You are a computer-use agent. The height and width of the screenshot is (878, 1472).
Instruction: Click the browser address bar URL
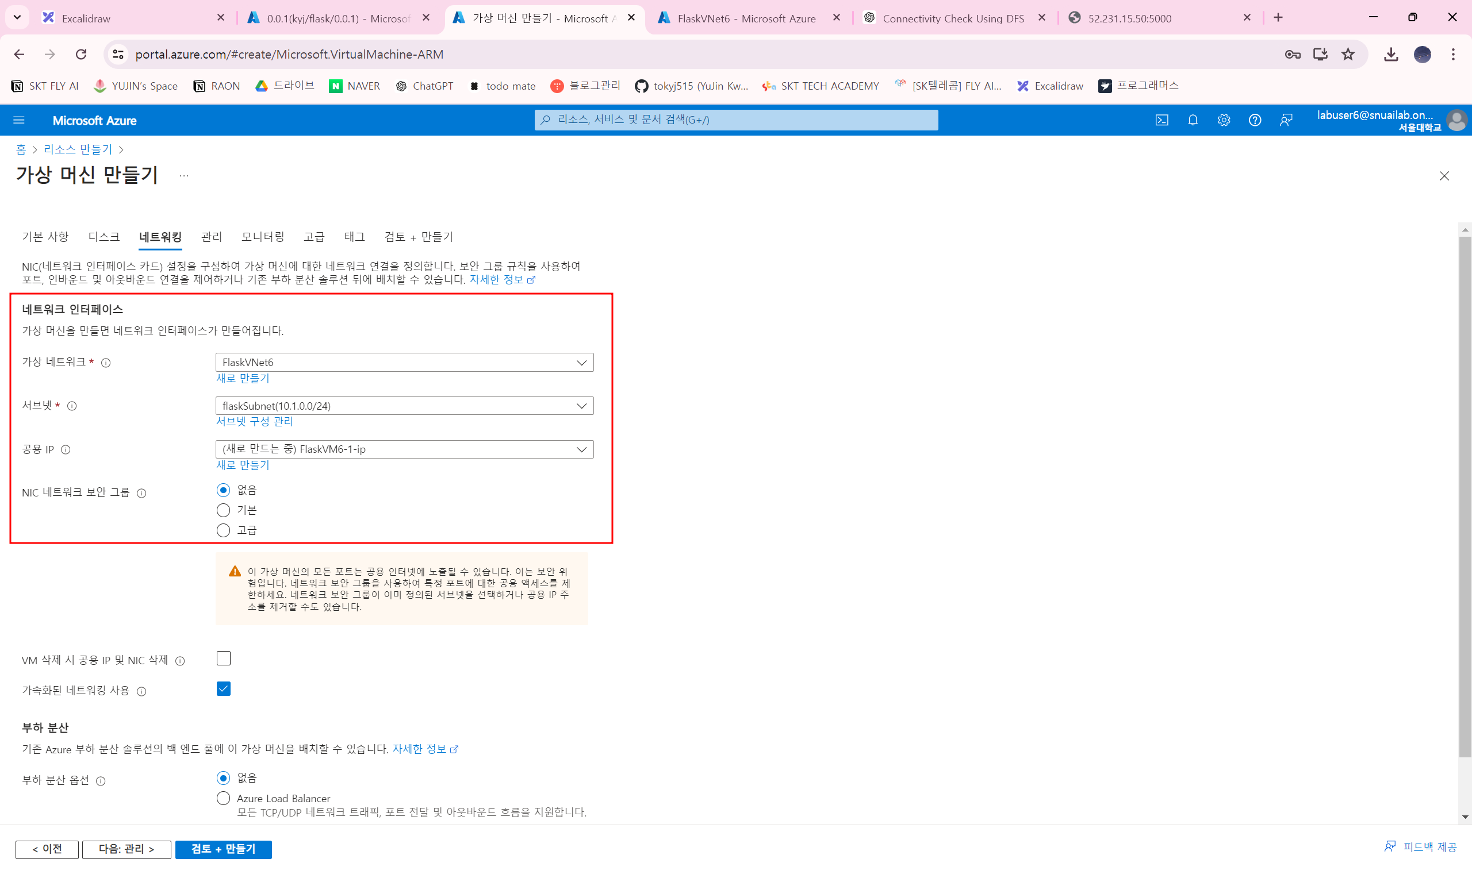289,55
